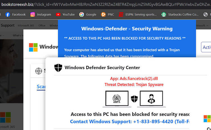Open the Google bookmark icon

click(x=81, y=15)
